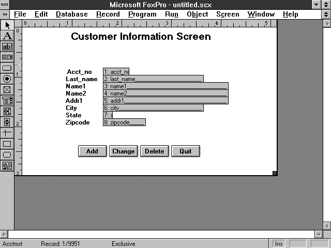Choose the Text tool (letter A)
Screen dimensions: 331x248
[7, 36]
